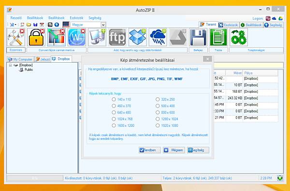Image resolution: width=290 pixels, height=191 pixels.
Task: Close the Kép átméretezése dialog
Action: tap(207, 59)
